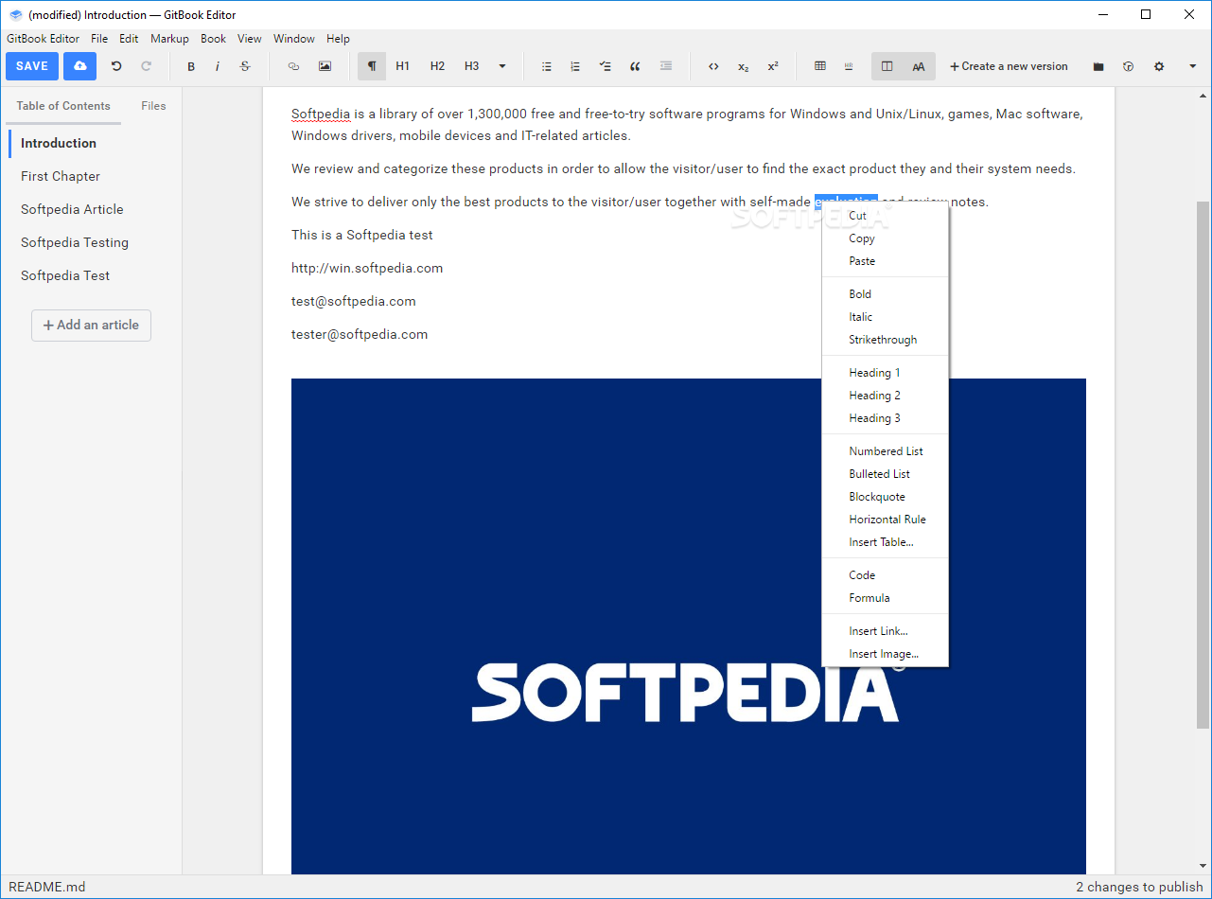Select the paragraph style icon
Image resolution: width=1212 pixels, height=899 pixels.
pyautogui.click(x=372, y=66)
